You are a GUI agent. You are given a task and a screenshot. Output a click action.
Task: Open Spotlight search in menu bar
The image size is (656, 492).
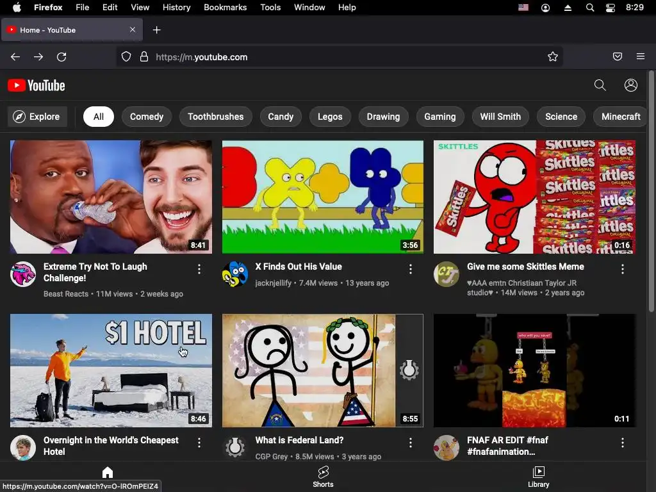[x=590, y=8]
